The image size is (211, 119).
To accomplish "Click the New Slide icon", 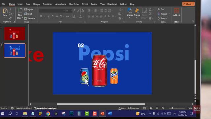I will tap(20, 10).
